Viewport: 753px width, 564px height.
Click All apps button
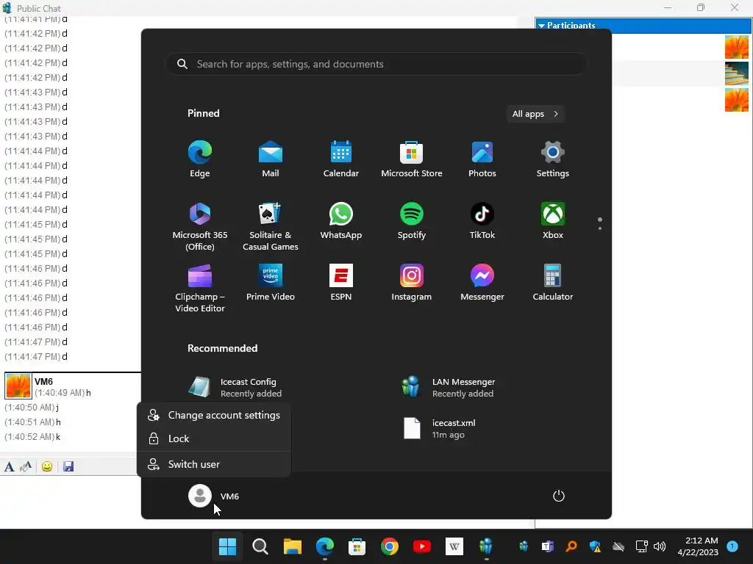point(535,114)
